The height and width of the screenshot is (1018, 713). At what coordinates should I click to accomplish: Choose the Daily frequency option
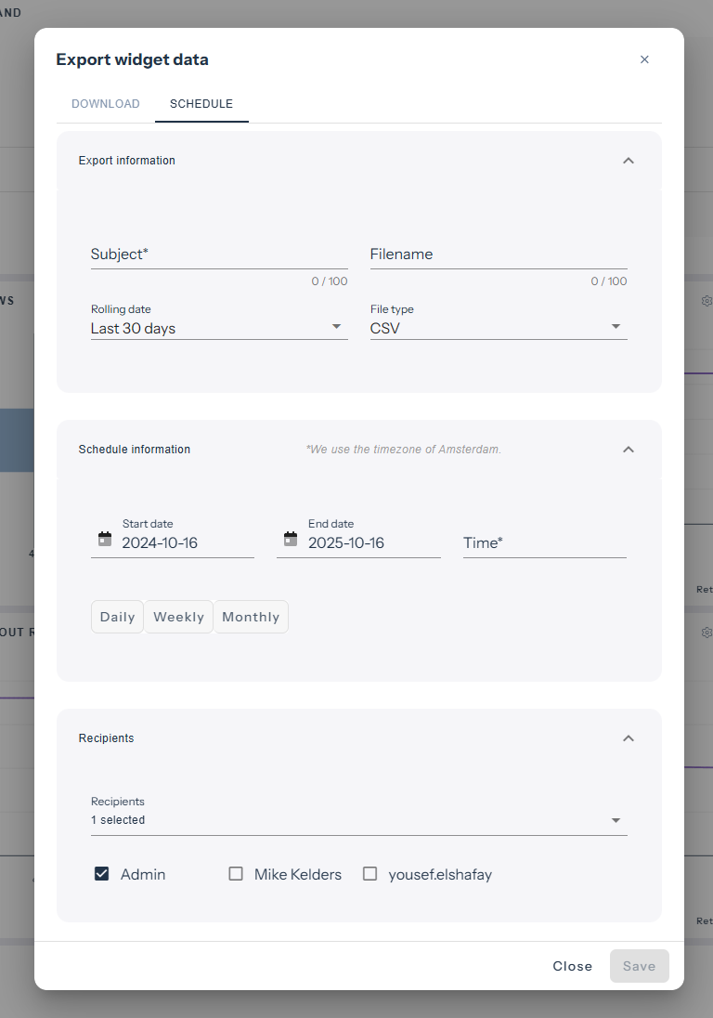point(118,617)
